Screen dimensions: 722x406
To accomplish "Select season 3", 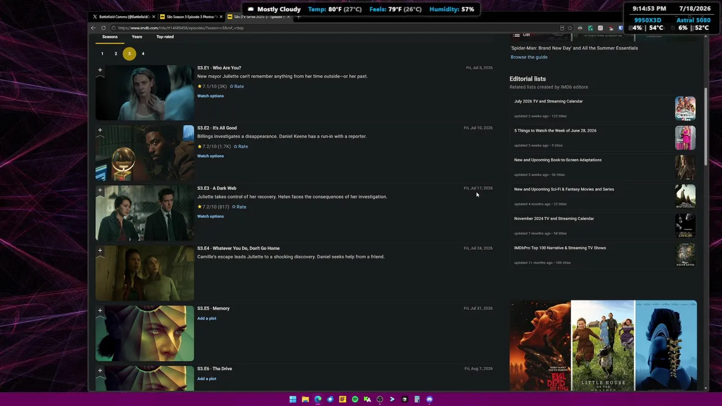I will (x=129, y=54).
